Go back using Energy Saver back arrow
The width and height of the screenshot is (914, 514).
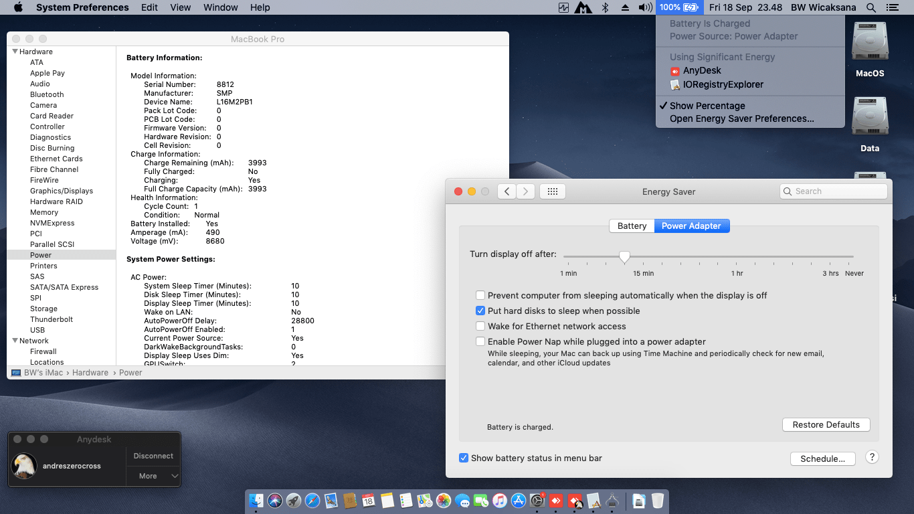pyautogui.click(x=507, y=191)
